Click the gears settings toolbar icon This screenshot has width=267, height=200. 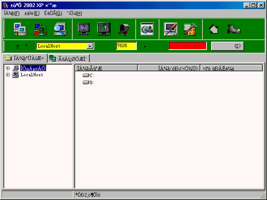[147, 29]
